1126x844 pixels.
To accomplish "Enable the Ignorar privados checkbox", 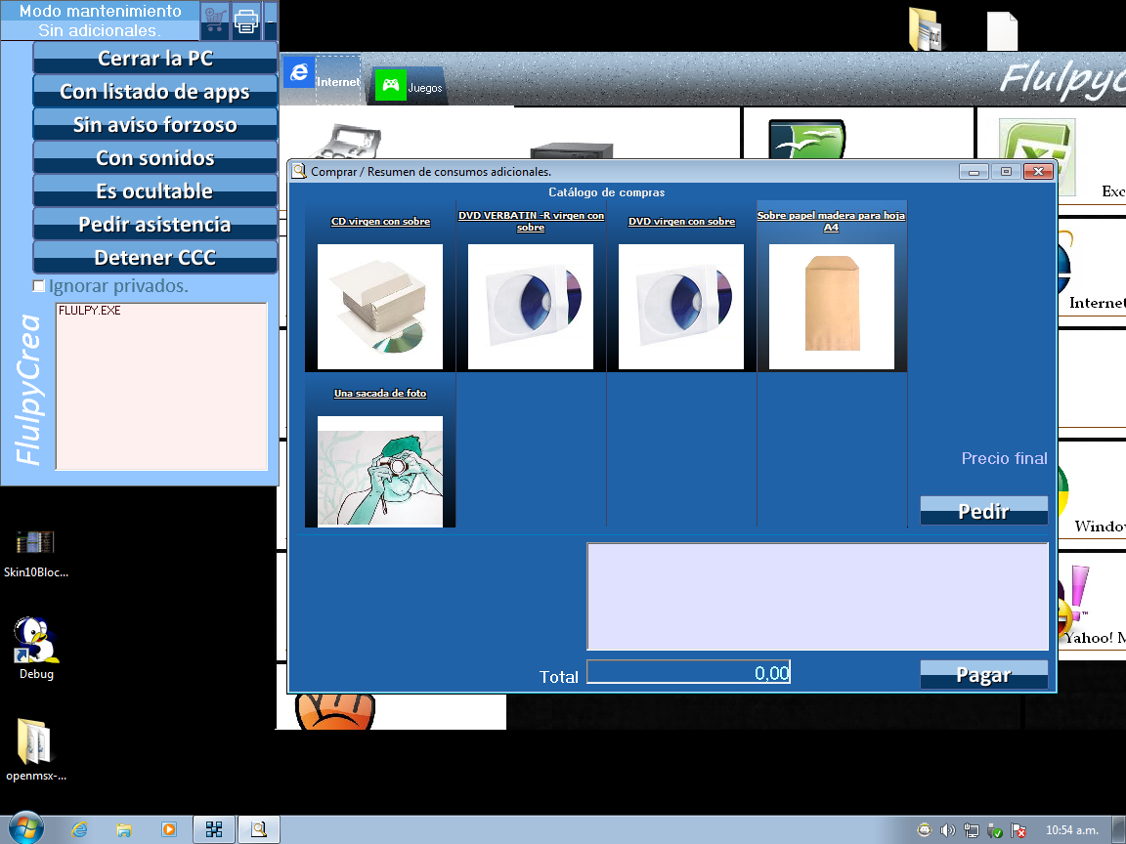I will click(39, 286).
